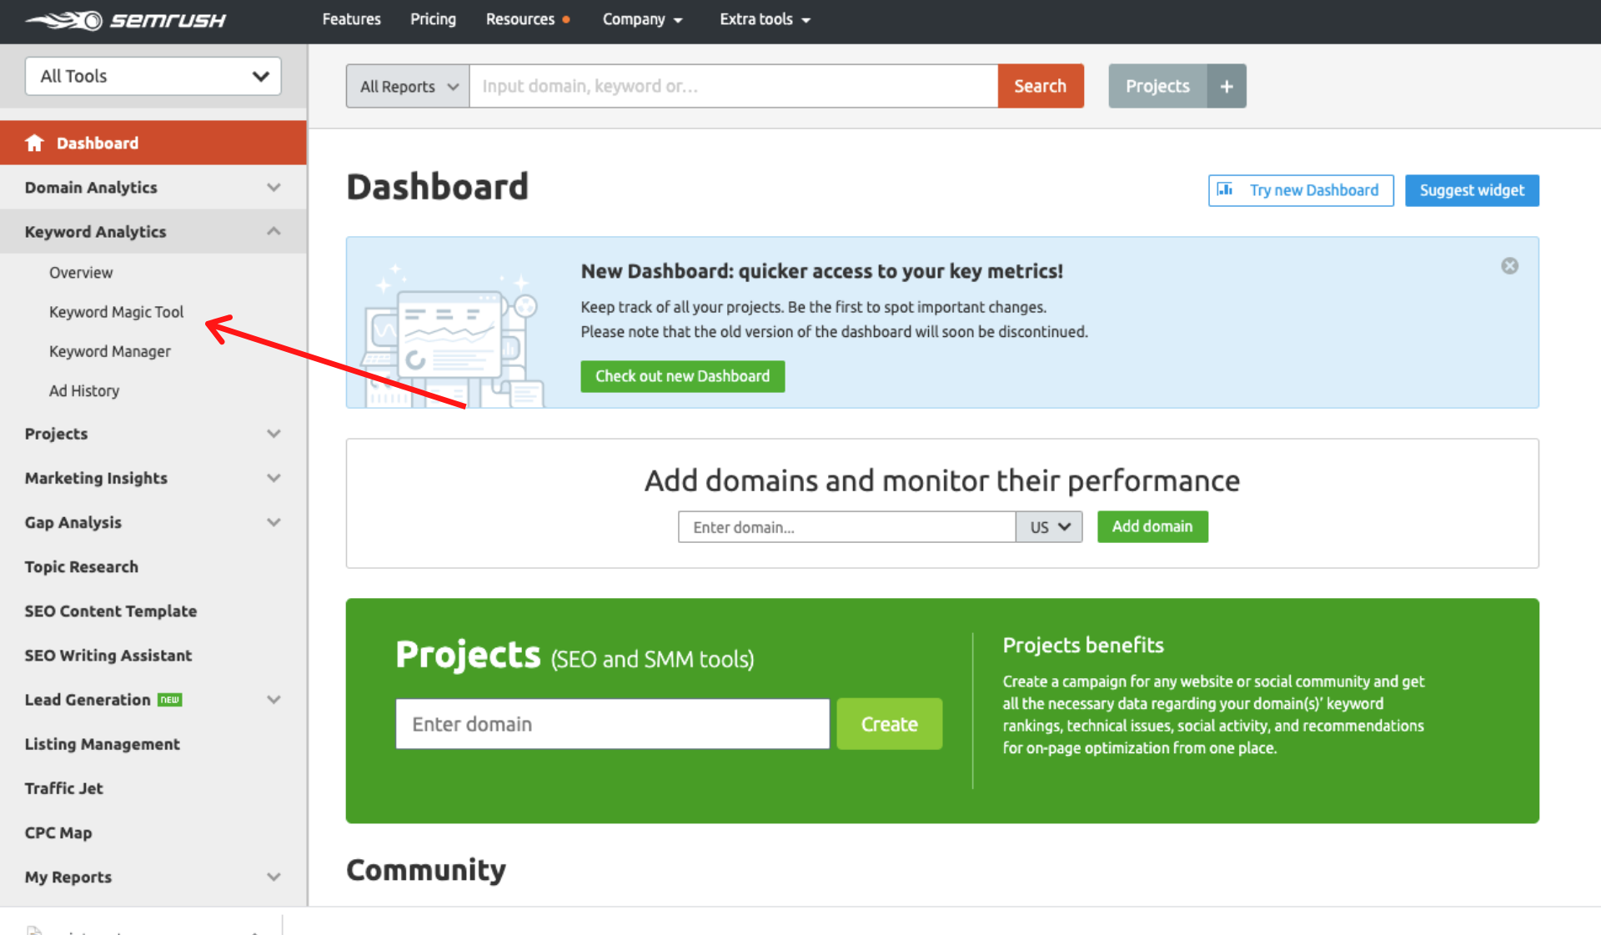The image size is (1601, 935).
Task: Open the Features page
Action: click(x=351, y=19)
